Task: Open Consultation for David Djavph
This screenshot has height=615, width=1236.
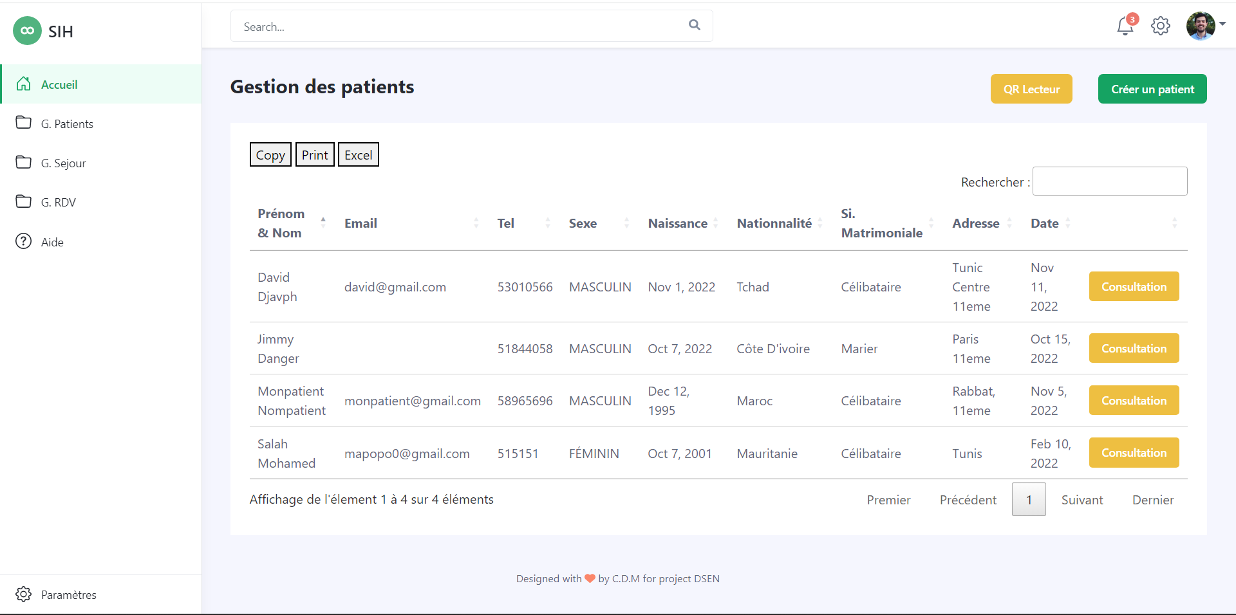Action: [x=1133, y=287]
